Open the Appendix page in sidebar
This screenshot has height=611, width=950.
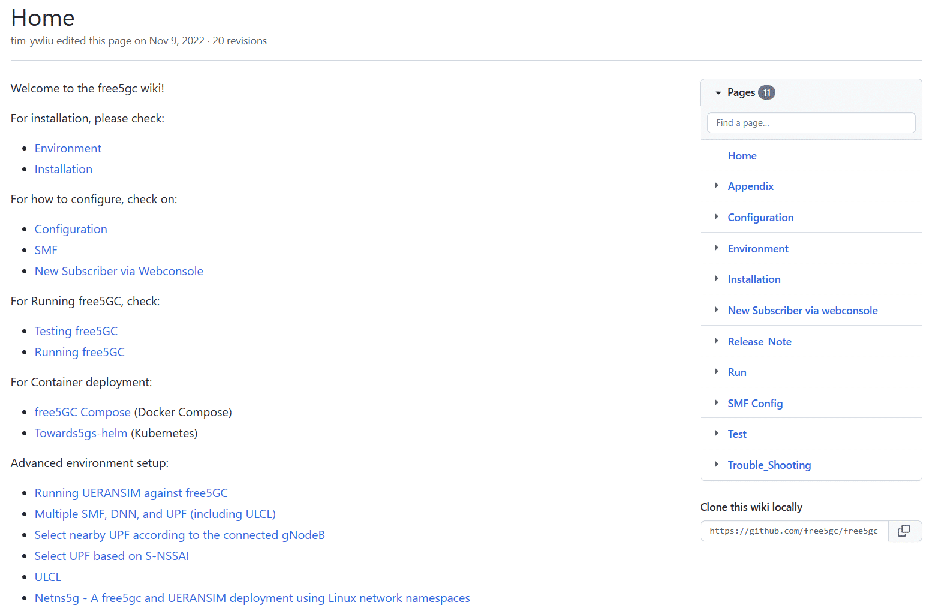[751, 186]
